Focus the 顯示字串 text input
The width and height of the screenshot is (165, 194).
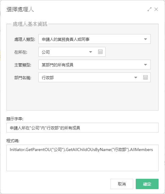[82, 128]
